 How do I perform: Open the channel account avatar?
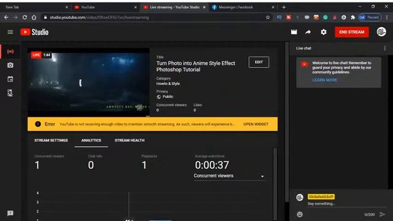coord(381,32)
